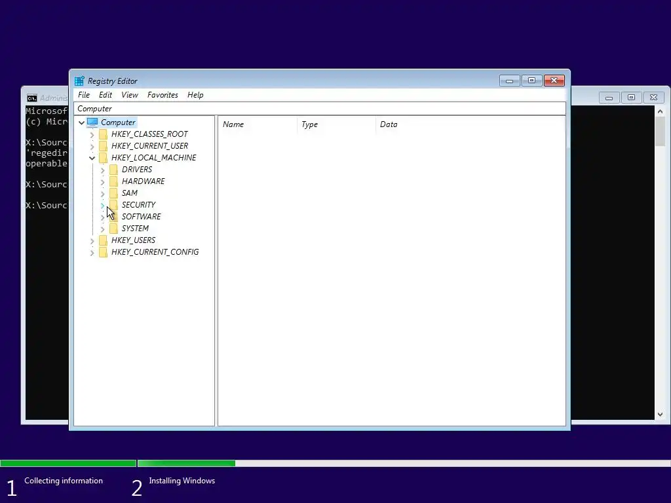
Task: Expand the SAM key chevron
Action: (x=102, y=194)
